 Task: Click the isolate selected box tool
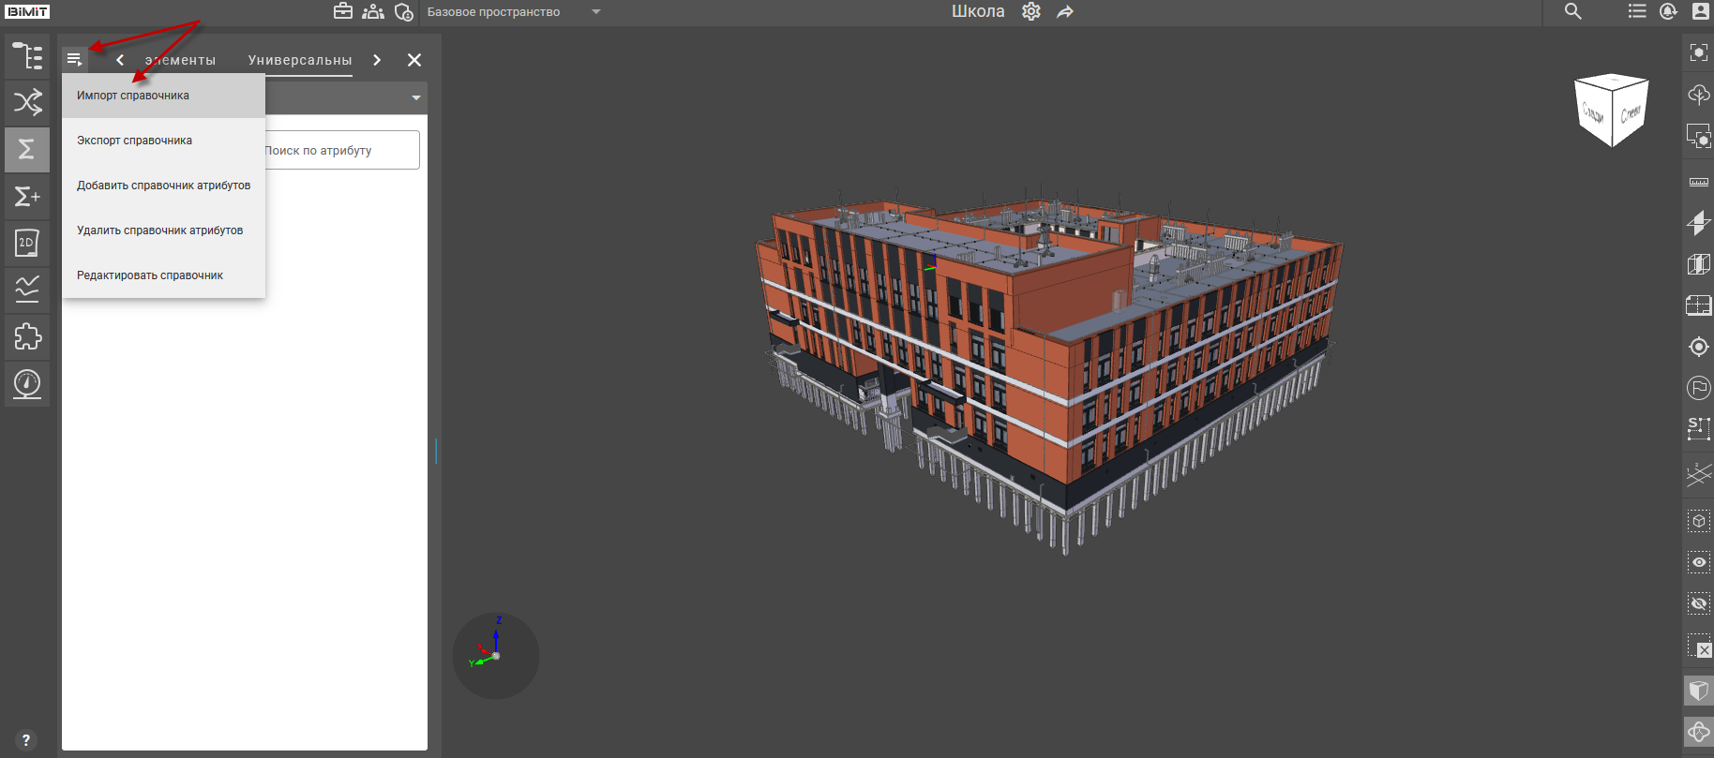(1699, 521)
